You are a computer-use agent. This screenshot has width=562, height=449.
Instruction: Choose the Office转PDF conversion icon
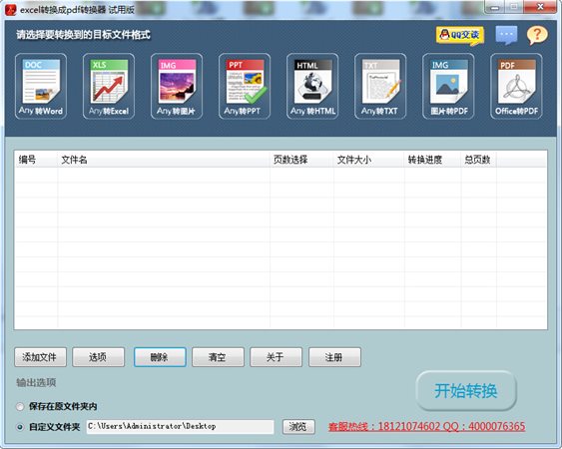516,87
